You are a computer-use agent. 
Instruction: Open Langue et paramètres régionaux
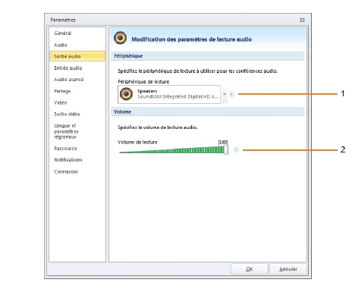point(66,131)
